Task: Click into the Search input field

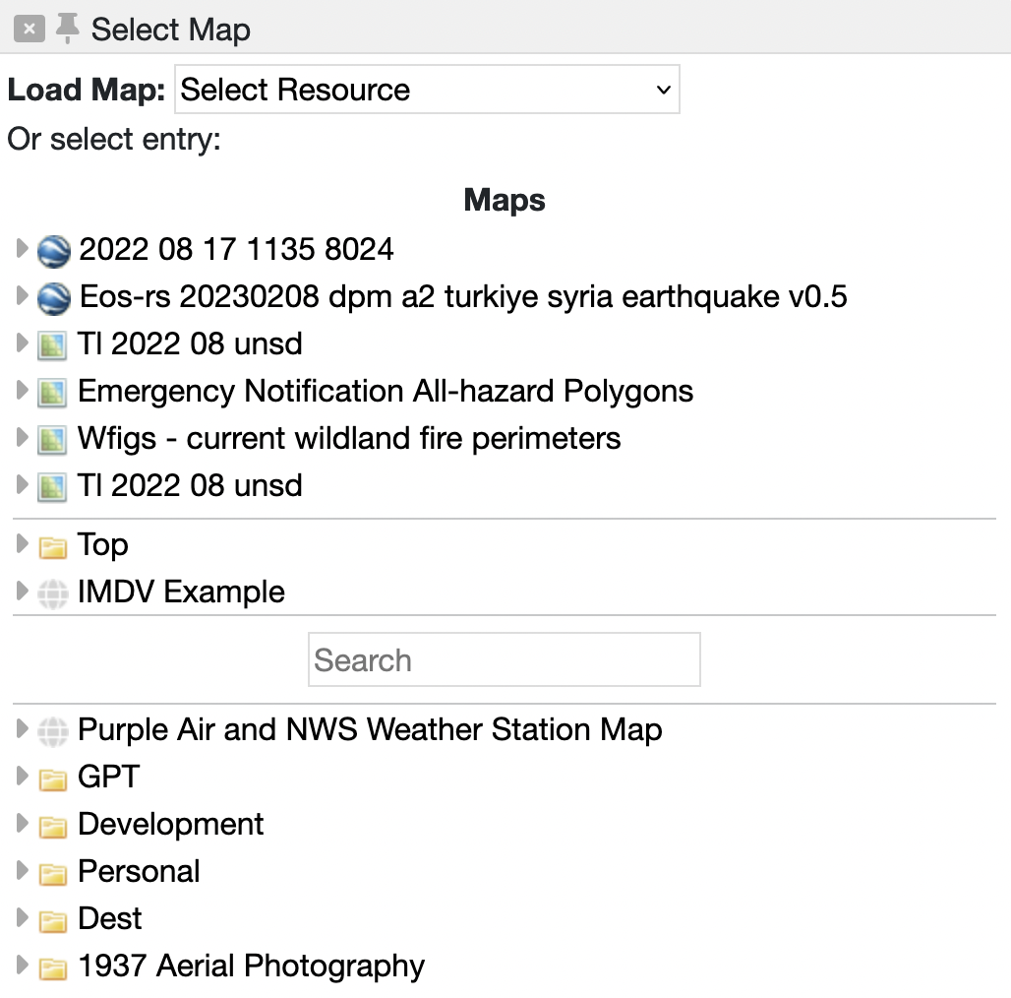Action: click(x=504, y=659)
